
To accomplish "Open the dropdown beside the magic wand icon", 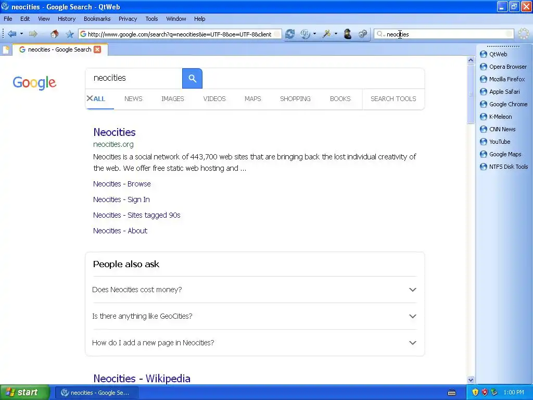I will pos(336,34).
